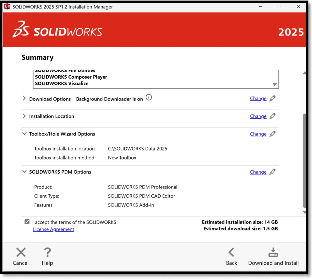The image size is (312, 279).
Task: Cancel the installation with the X icon
Action: click(x=21, y=256)
